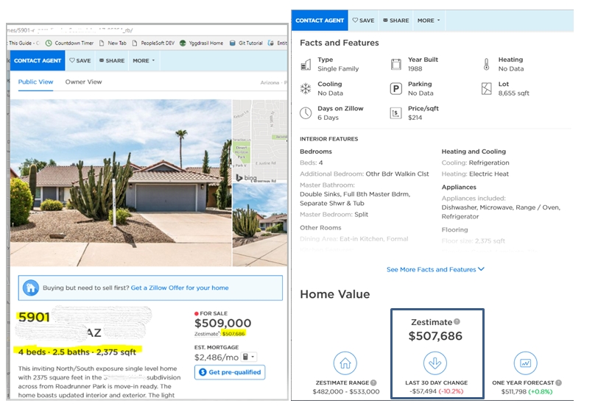Select the -$57,494 change text

pos(423,391)
